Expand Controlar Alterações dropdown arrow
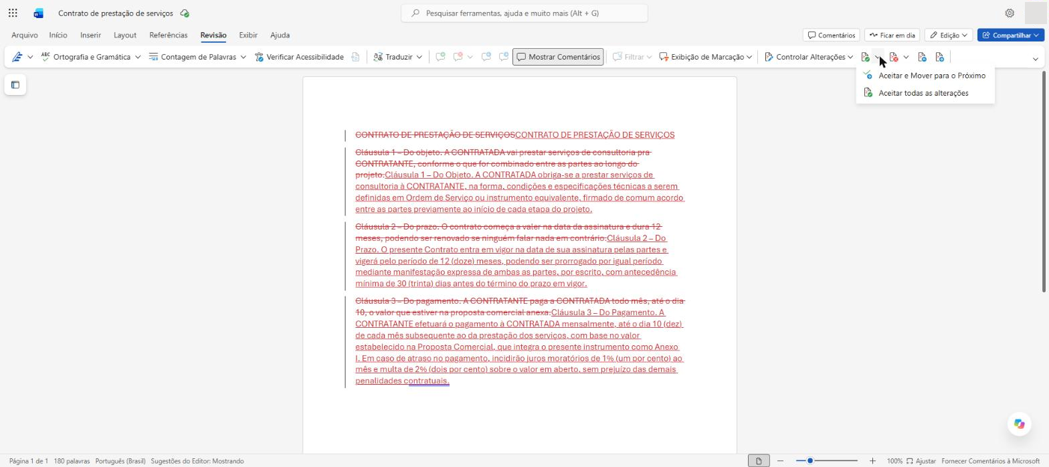1049x467 pixels. point(850,57)
